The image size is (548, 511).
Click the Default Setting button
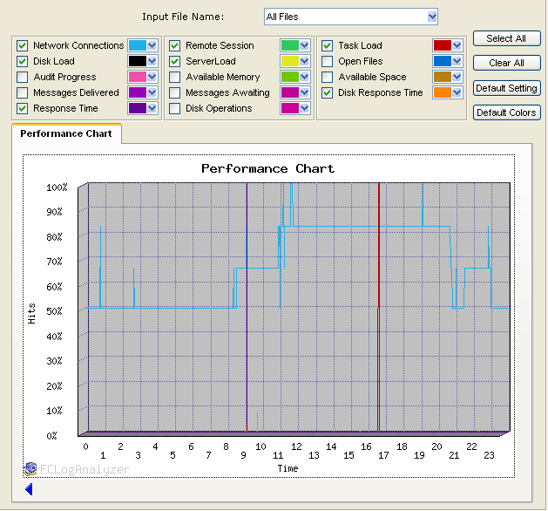point(506,88)
